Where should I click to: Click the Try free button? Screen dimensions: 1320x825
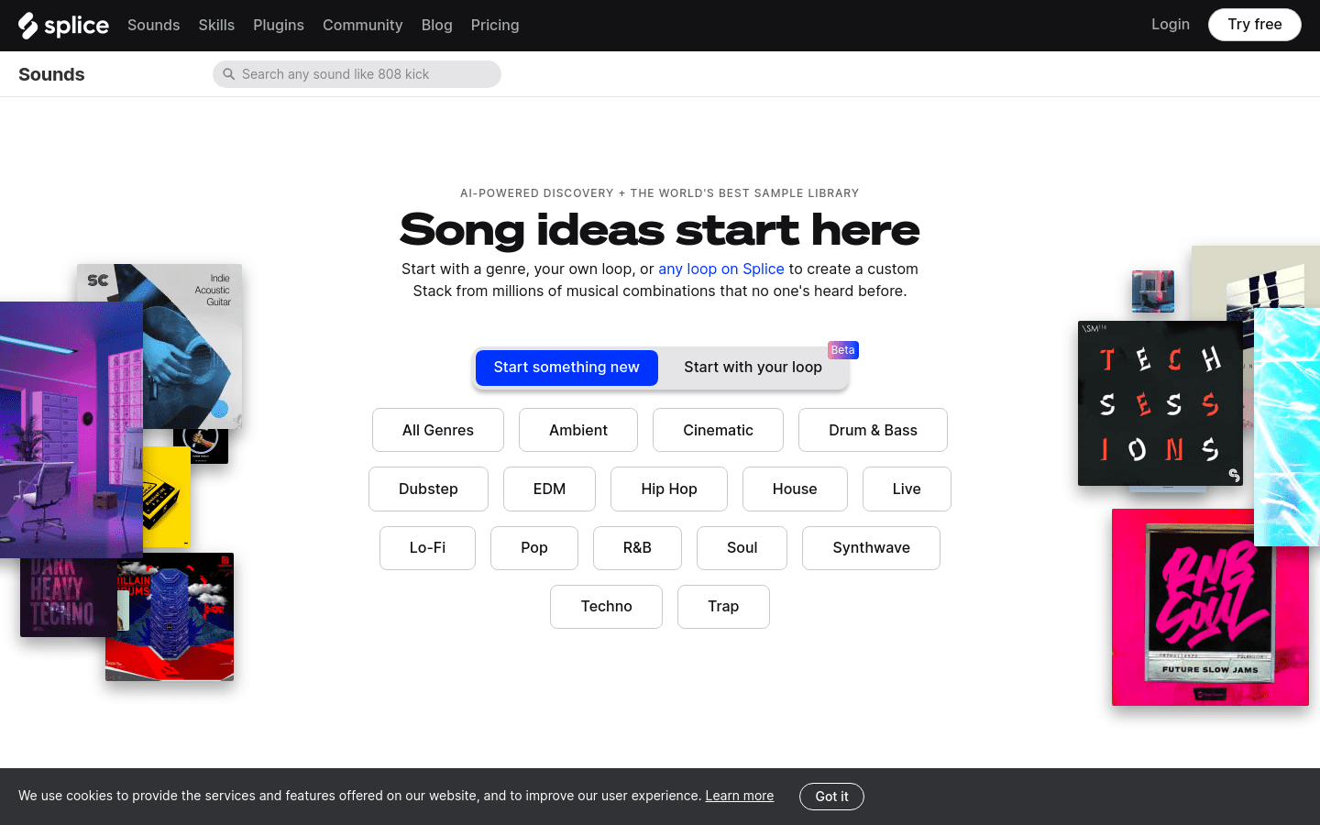point(1255,25)
